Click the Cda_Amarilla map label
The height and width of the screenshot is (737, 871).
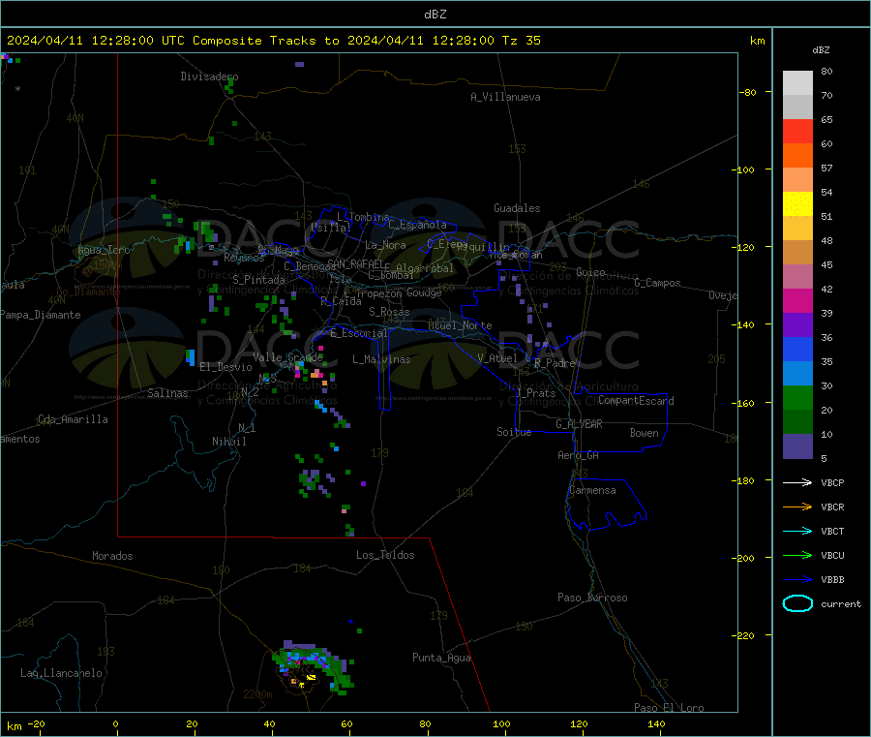click(73, 419)
